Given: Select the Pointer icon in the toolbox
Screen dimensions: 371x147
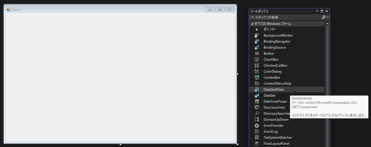Looking at the screenshot, I should coord(257,29).
